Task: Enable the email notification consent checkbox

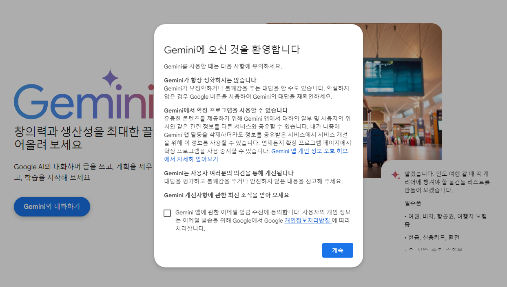Action: coord(167,213)
